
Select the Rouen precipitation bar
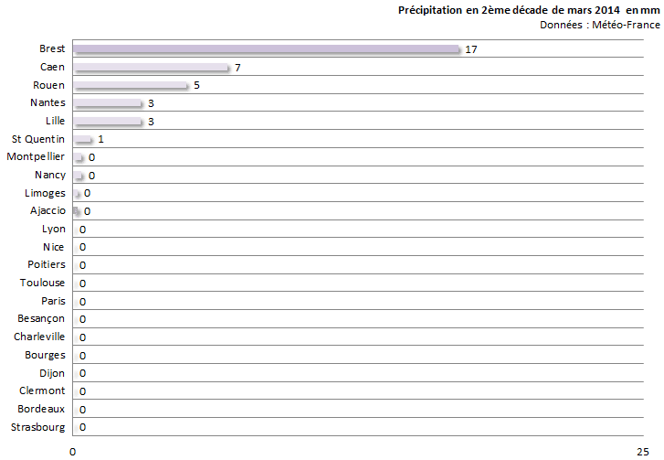coord(131,86)
